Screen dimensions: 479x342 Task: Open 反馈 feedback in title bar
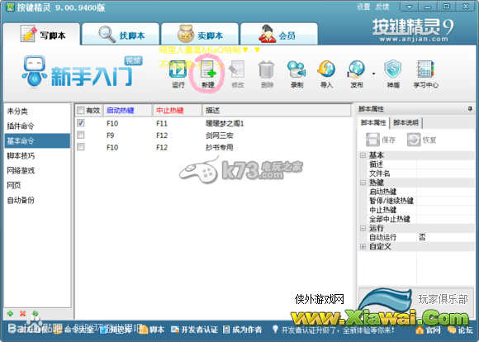click(382, 7)
